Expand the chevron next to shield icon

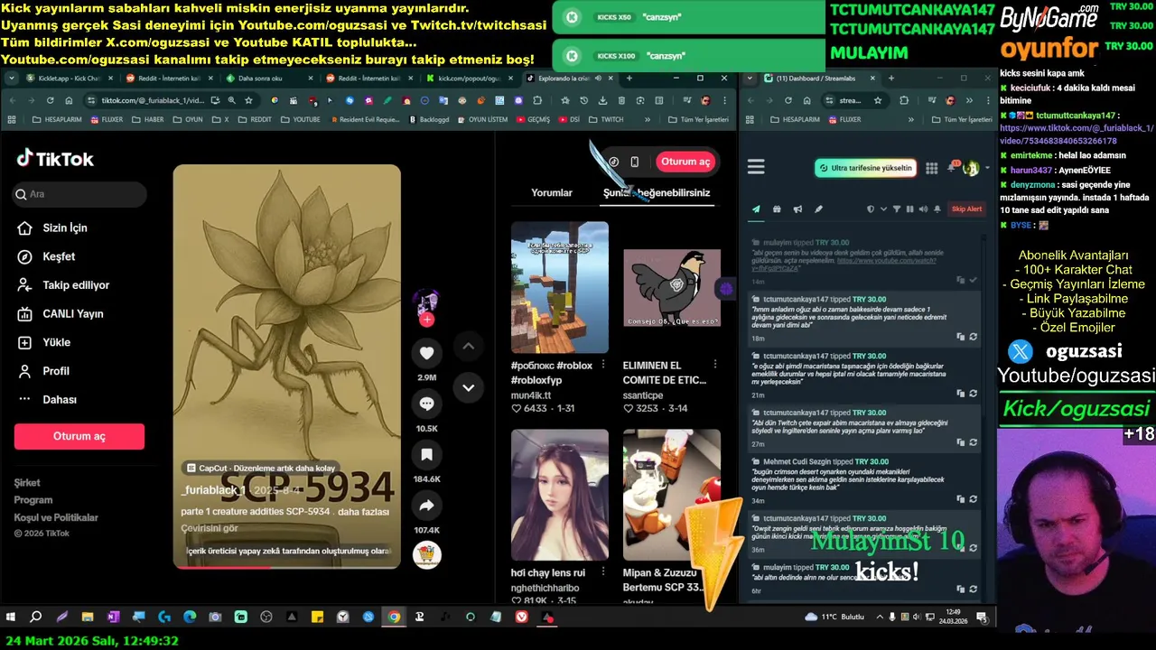pos(883,209)
